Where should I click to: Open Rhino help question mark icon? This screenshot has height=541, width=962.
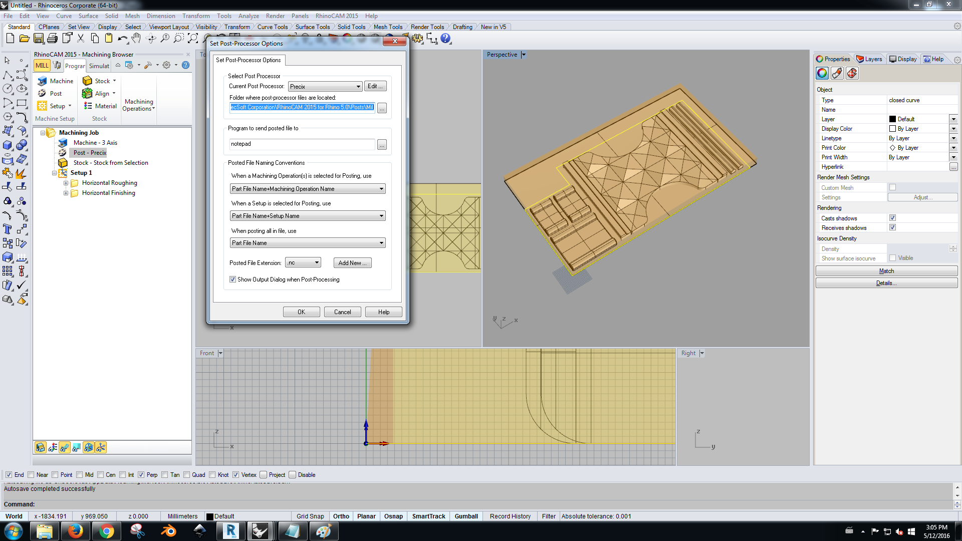[446, 39]
